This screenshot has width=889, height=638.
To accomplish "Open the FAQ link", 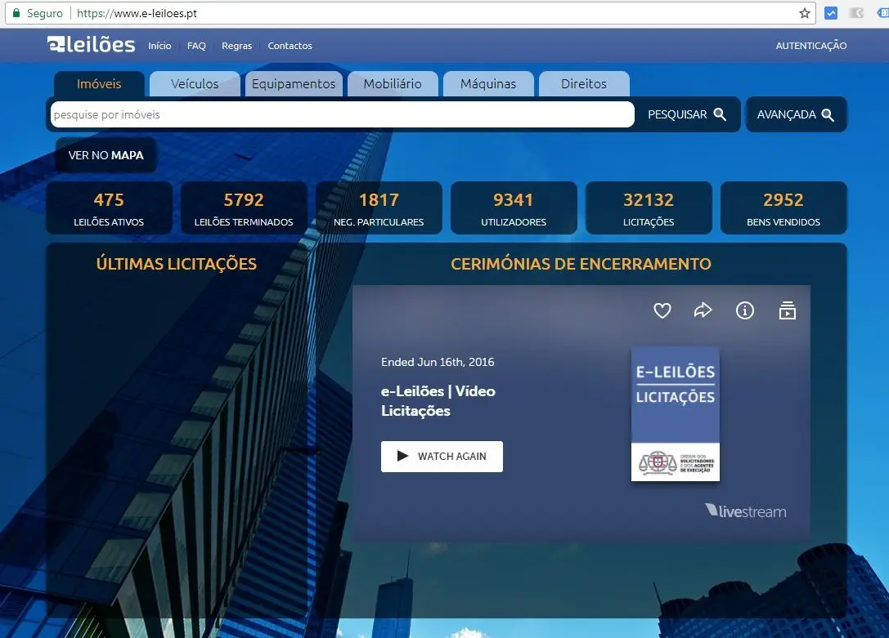I will tap(196, 46).
